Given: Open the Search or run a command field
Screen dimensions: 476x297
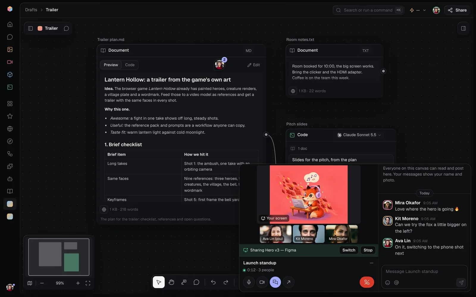Looking at the screenshot, I should click(x=368, y=10).
